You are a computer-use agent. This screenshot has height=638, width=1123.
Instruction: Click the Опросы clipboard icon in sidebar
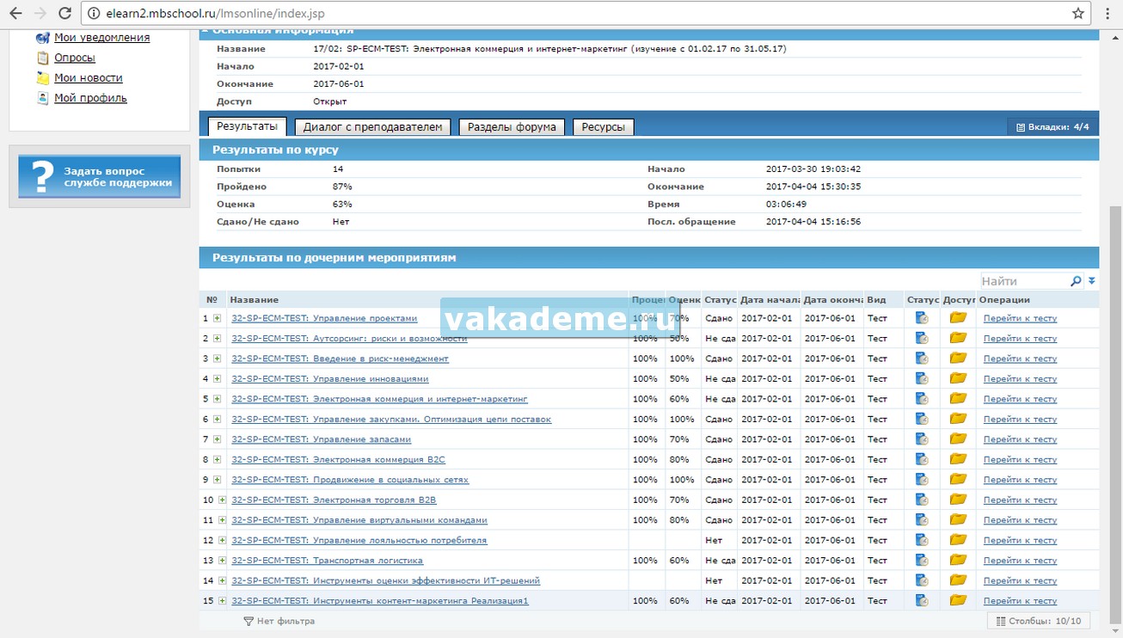(x=43, y=58)
